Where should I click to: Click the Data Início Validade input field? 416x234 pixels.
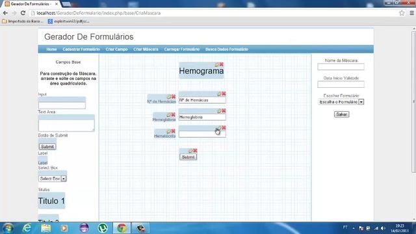[x=341, y=84]
